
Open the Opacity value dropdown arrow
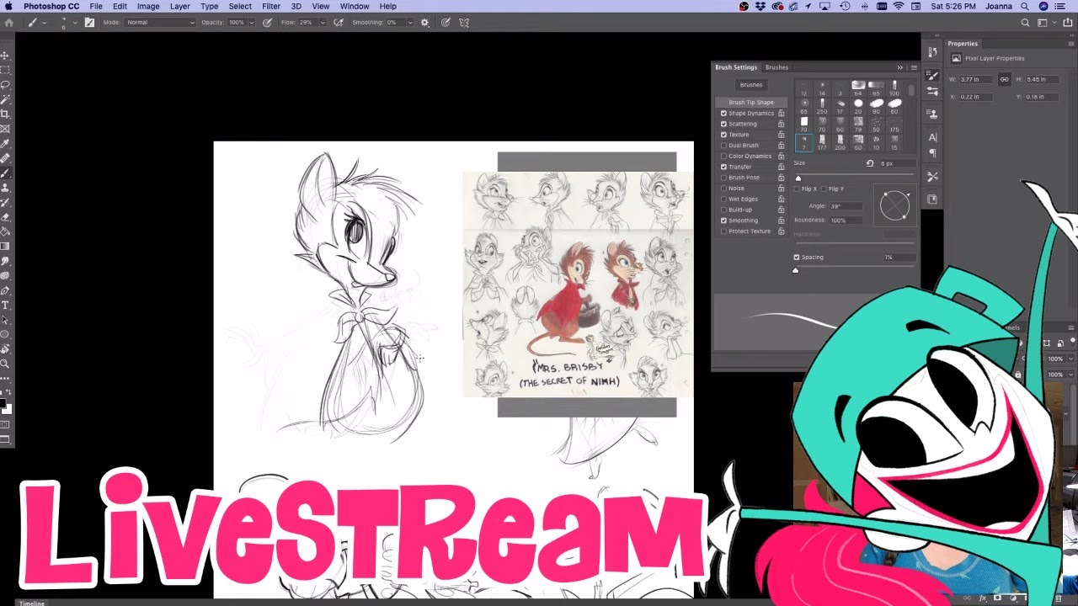click(x=251, y=23)
